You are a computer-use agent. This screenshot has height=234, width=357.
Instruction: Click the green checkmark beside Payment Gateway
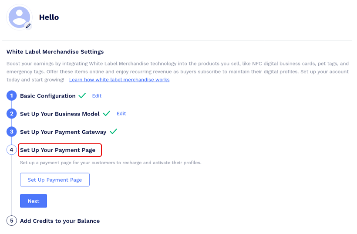pyautogui.click(x=114, y=131)
